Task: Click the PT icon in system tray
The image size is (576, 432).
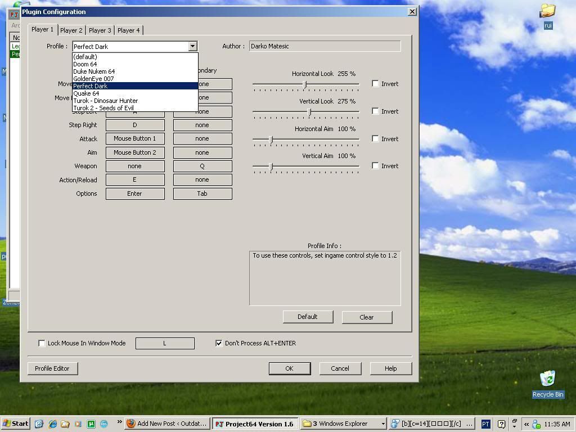Action: (x=485, y=424)
